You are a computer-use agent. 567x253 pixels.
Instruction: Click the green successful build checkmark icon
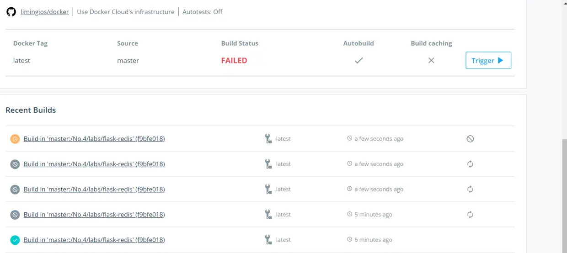click(x=15, y=240)
